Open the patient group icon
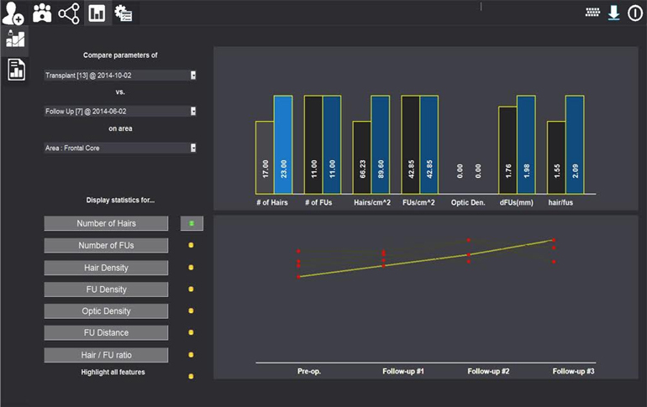The image size is (647, 407). pos(41,13)
